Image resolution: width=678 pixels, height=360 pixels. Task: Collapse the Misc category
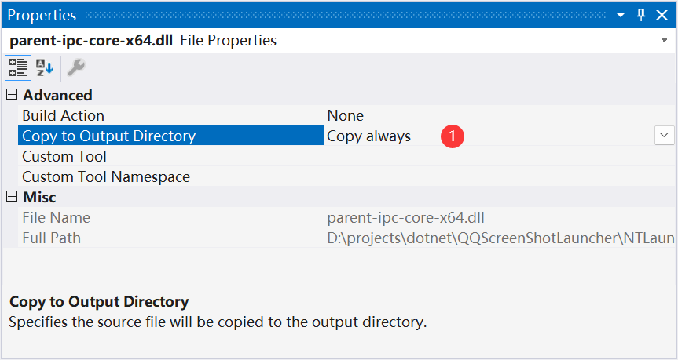point(12,196)
